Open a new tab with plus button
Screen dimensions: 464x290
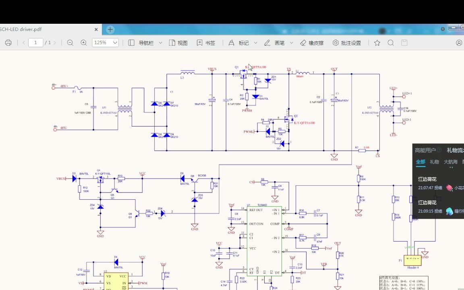pos(110,29)
